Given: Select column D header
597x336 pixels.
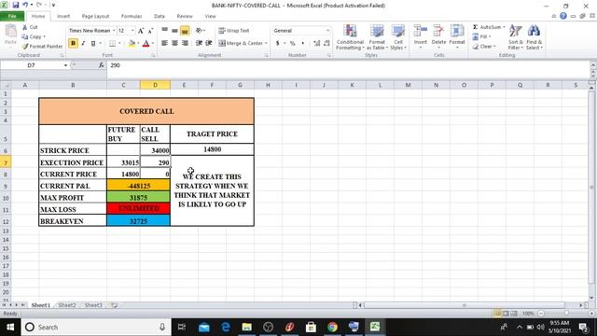Looking at the screenshot, I should pyautogui.click(x=155, y=85).
